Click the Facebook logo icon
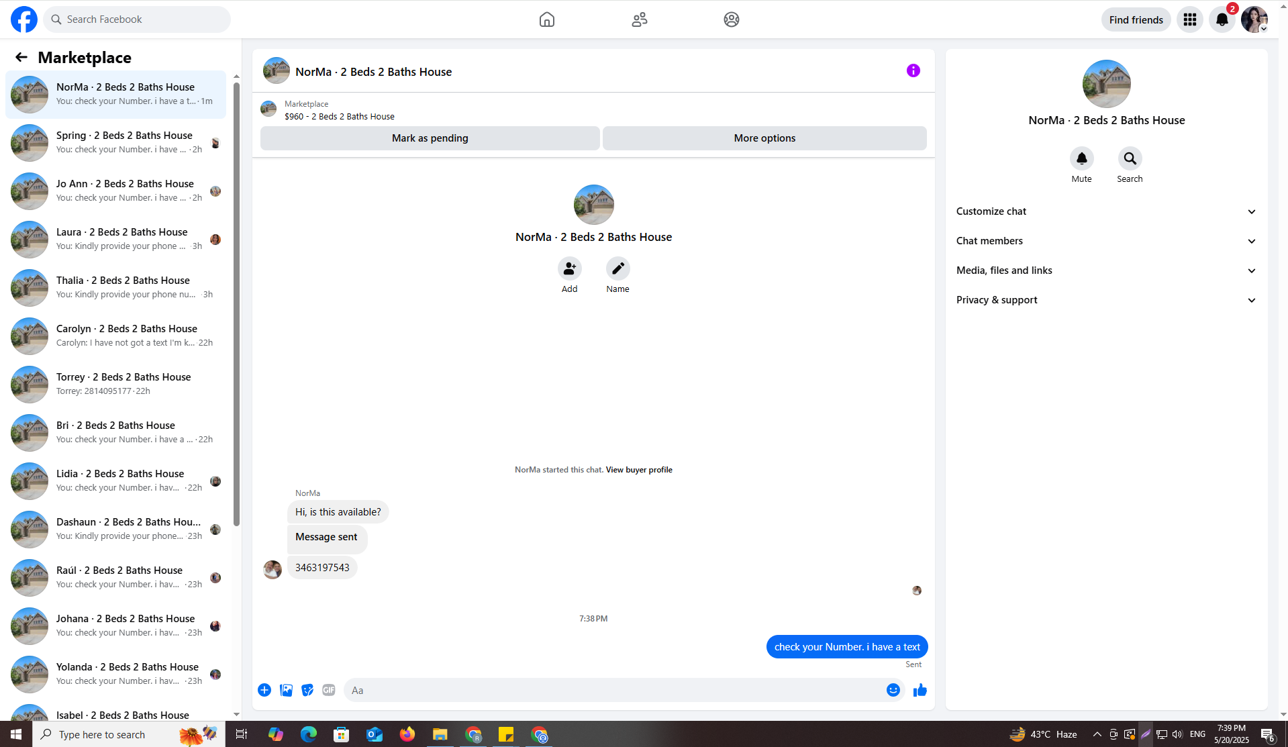 tap(24, 19)
